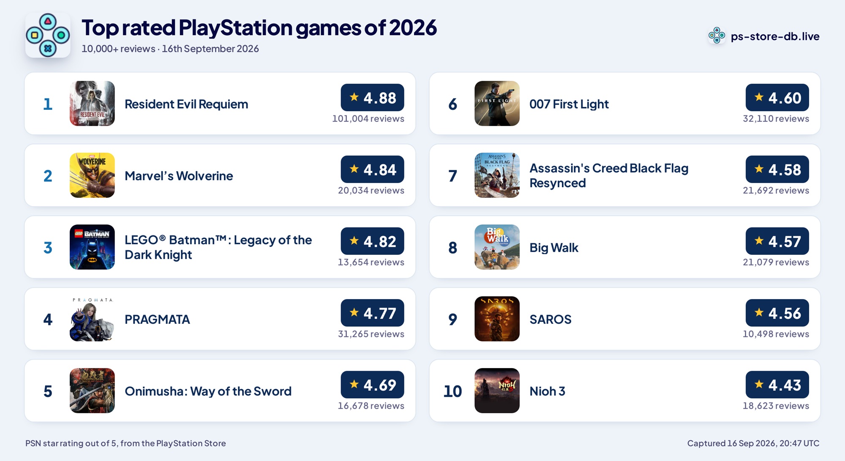This screenshot has height=461, width=845.
Task: Click the Marvel's Wolverine title text
Action: (179, 176)
